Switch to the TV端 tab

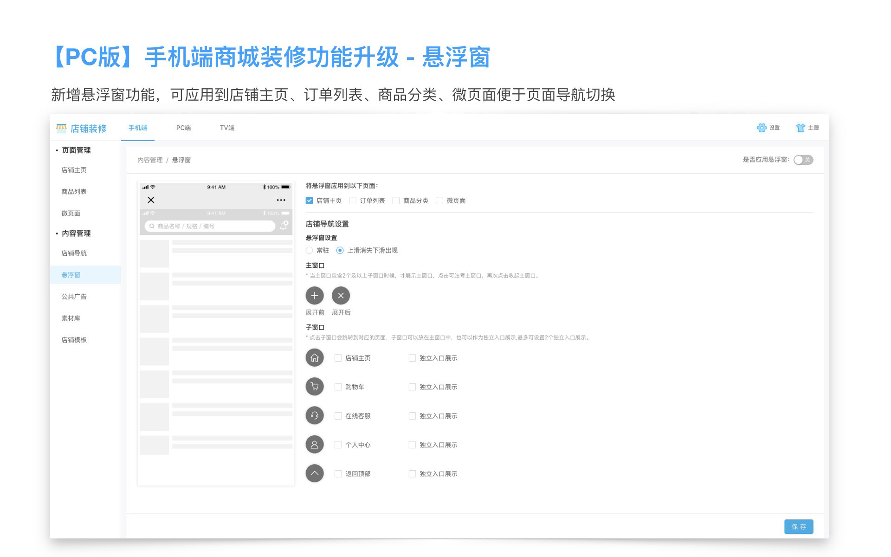point(227,128)
